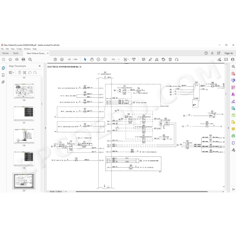
Task: Delete selected page thumbnail icon
Action: tap(20, 72)
